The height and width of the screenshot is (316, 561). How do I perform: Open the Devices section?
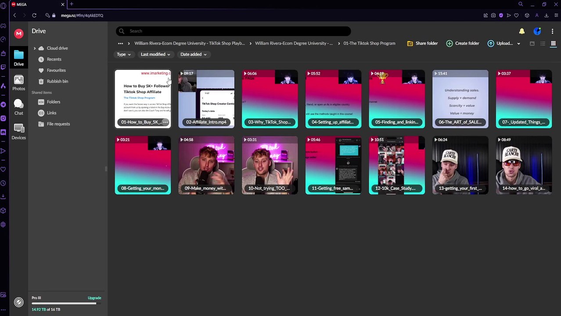pos(18,132)
